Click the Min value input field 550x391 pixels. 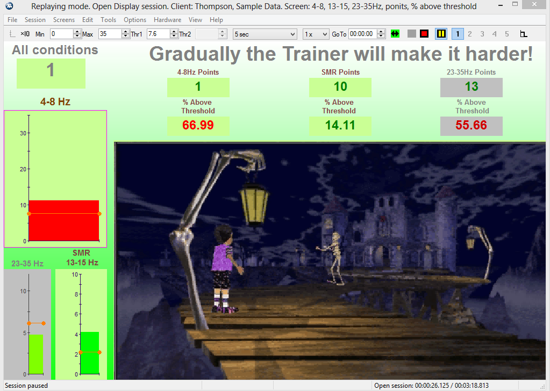coord(62,34)
